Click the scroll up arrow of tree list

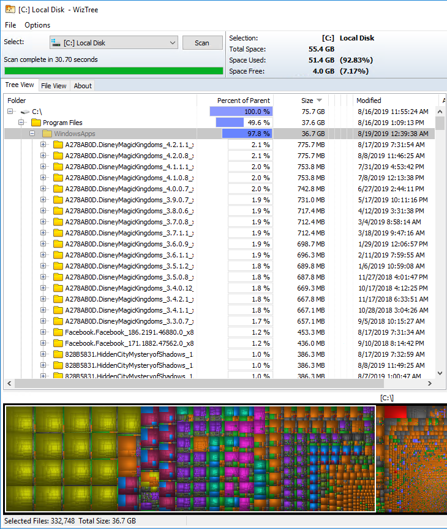(x=440, y=112)
